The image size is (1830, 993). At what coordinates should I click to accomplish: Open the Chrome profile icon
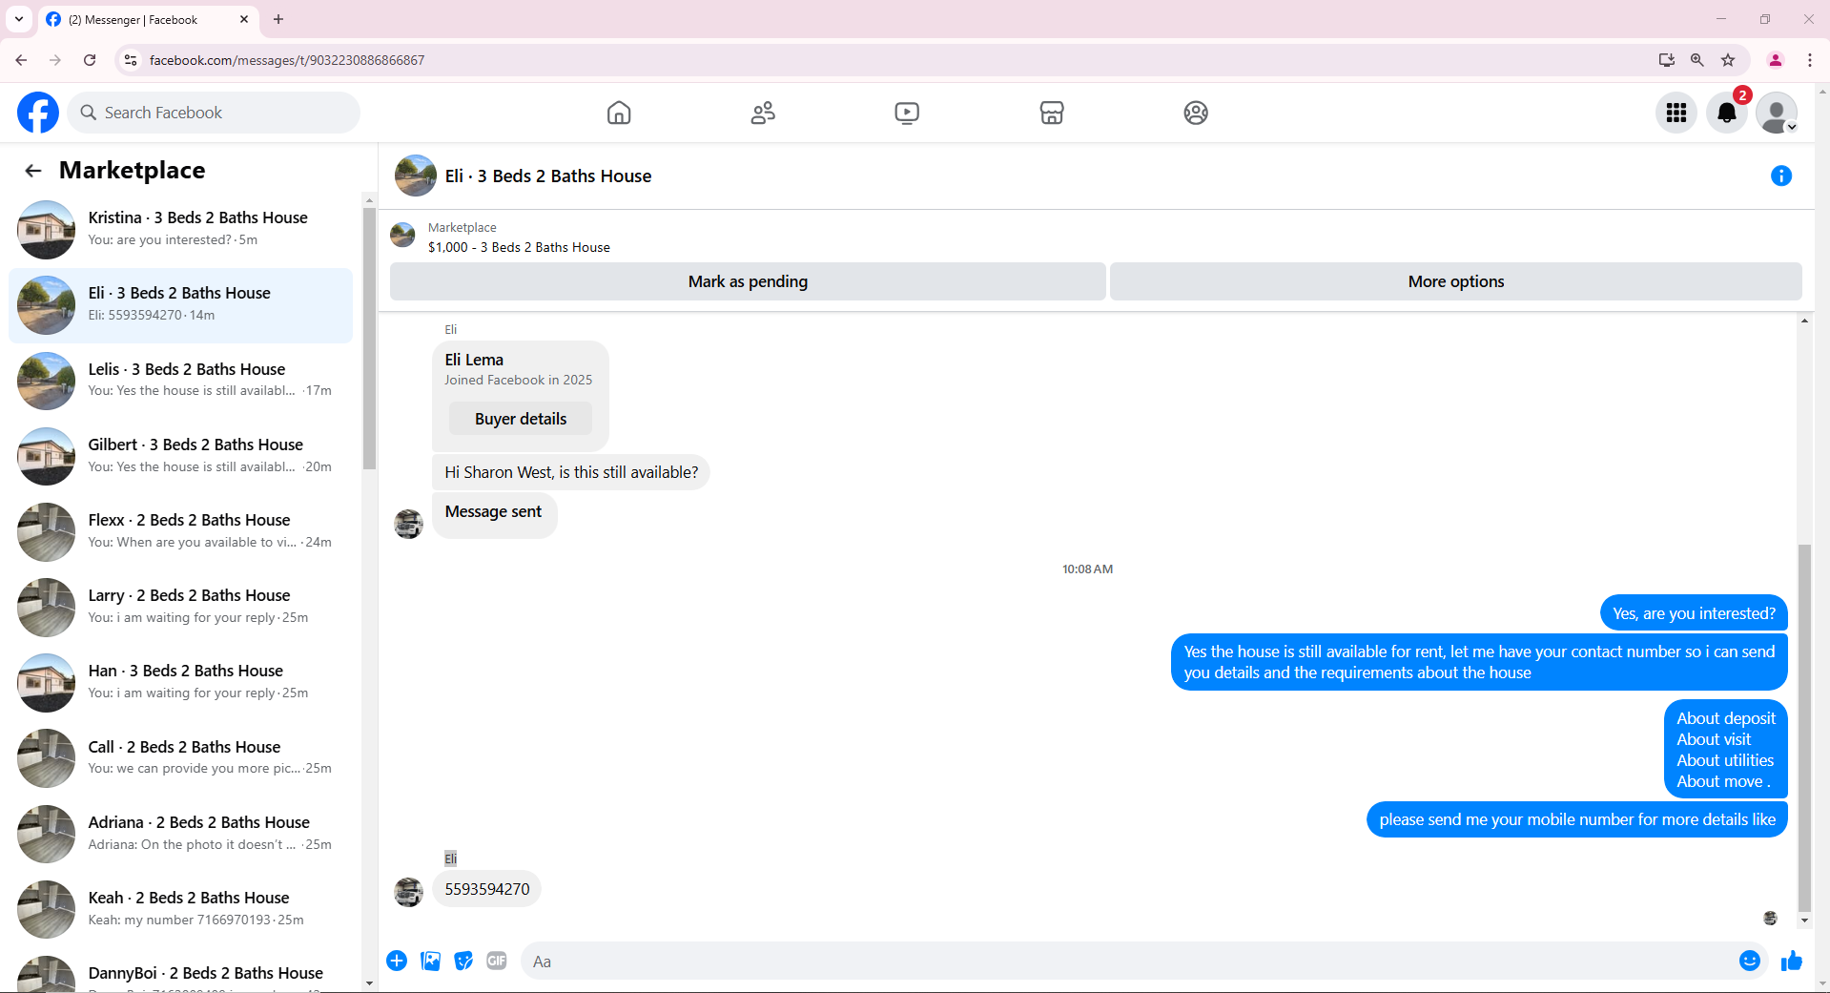1776,60
